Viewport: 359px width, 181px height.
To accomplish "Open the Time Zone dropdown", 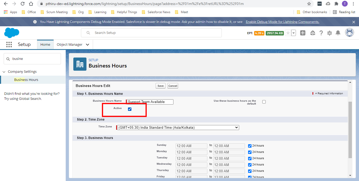I will point(178,127).
